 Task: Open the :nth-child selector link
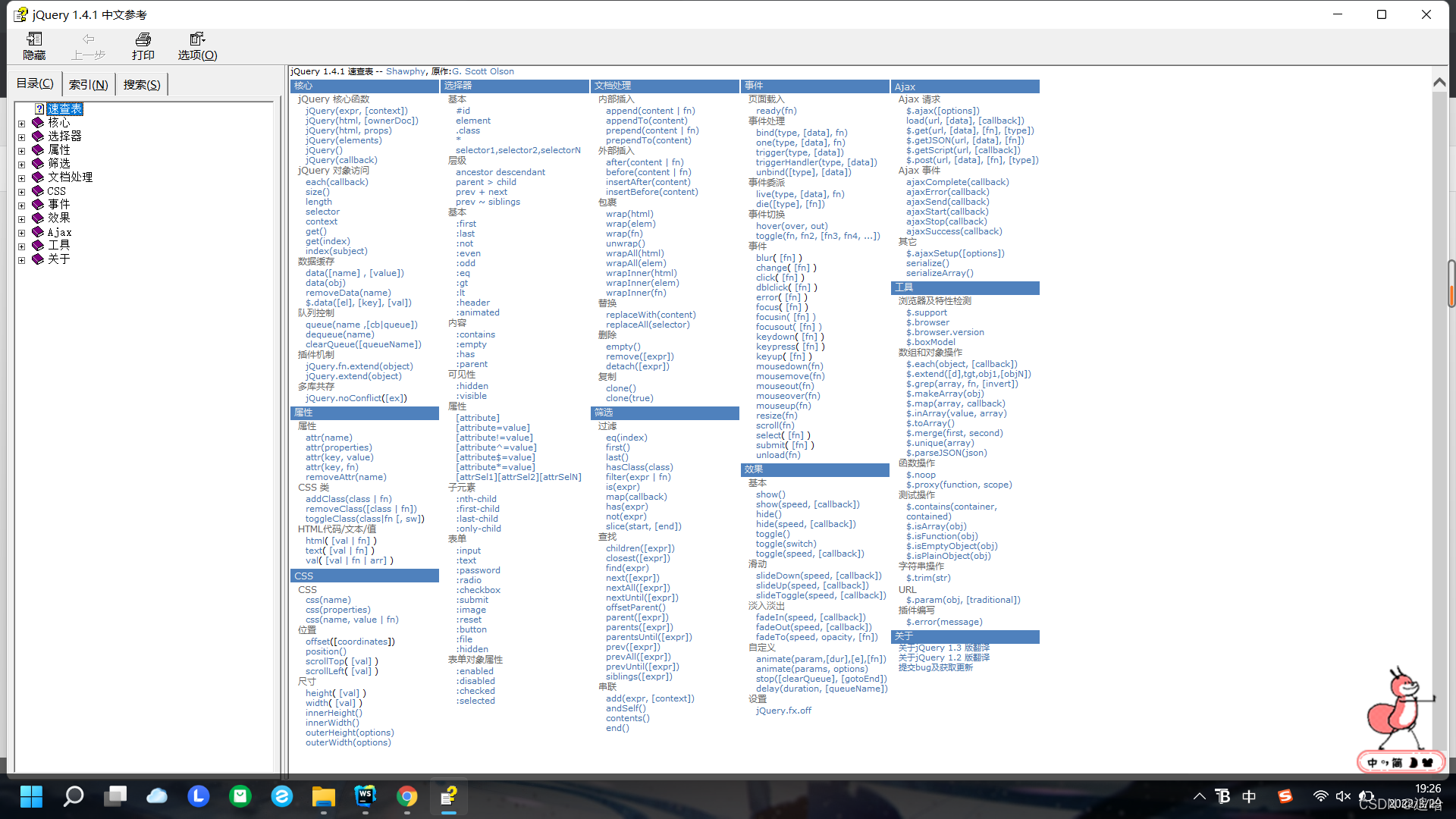point(476,499)
